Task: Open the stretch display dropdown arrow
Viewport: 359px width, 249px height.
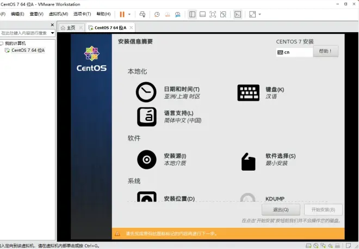Action: click(259, 15)
